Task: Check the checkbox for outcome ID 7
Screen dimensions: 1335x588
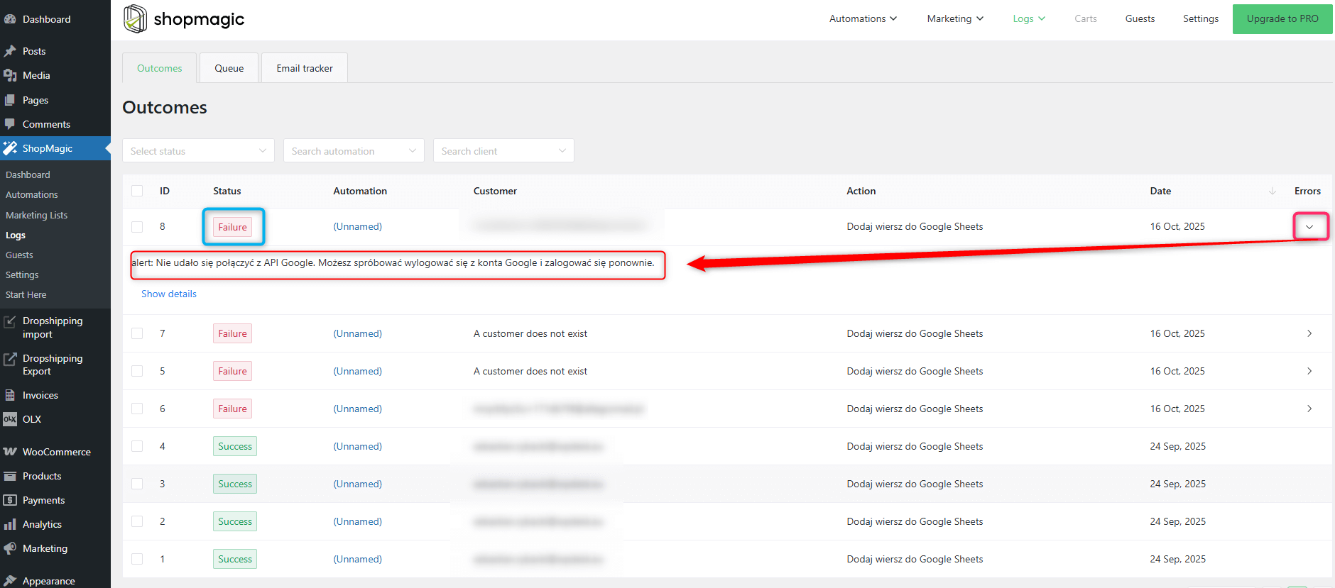Action: (137, 333)
